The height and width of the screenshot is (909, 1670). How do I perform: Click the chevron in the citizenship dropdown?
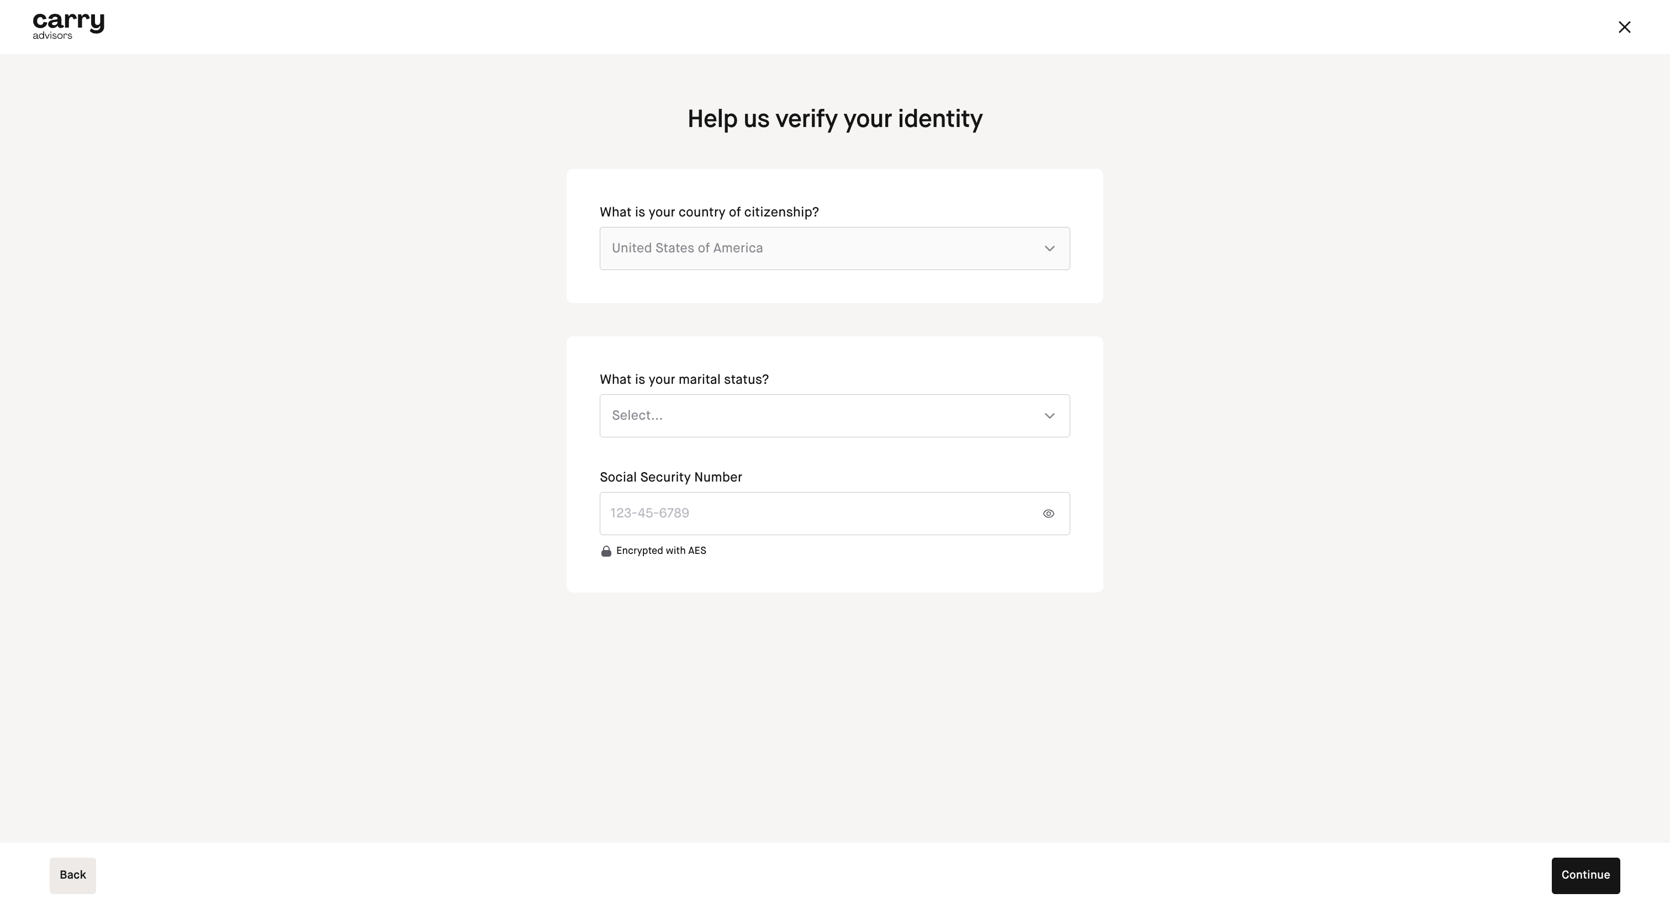pyautogui.click(x=1049, y=249)
